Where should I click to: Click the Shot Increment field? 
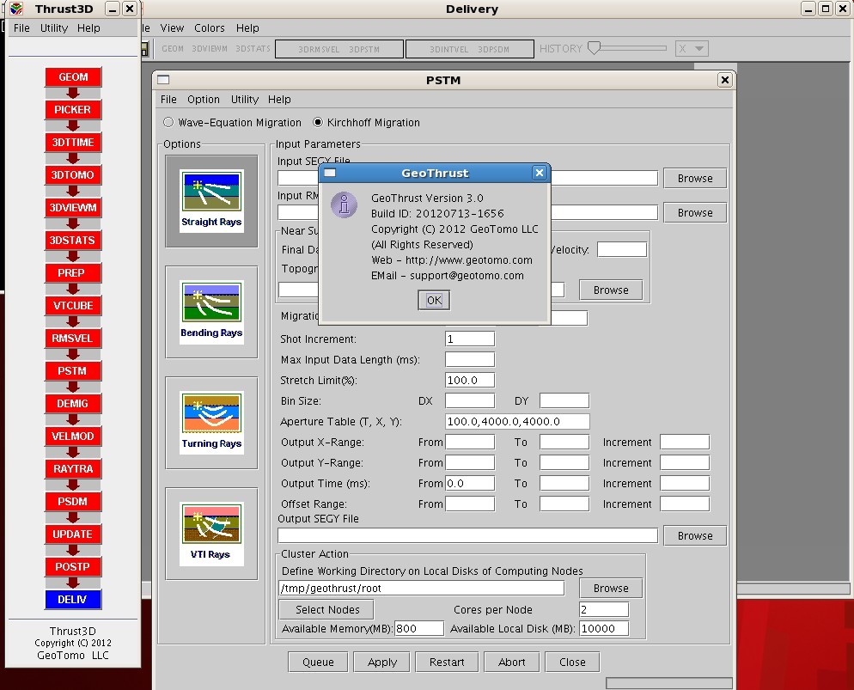tap(470, 339)
